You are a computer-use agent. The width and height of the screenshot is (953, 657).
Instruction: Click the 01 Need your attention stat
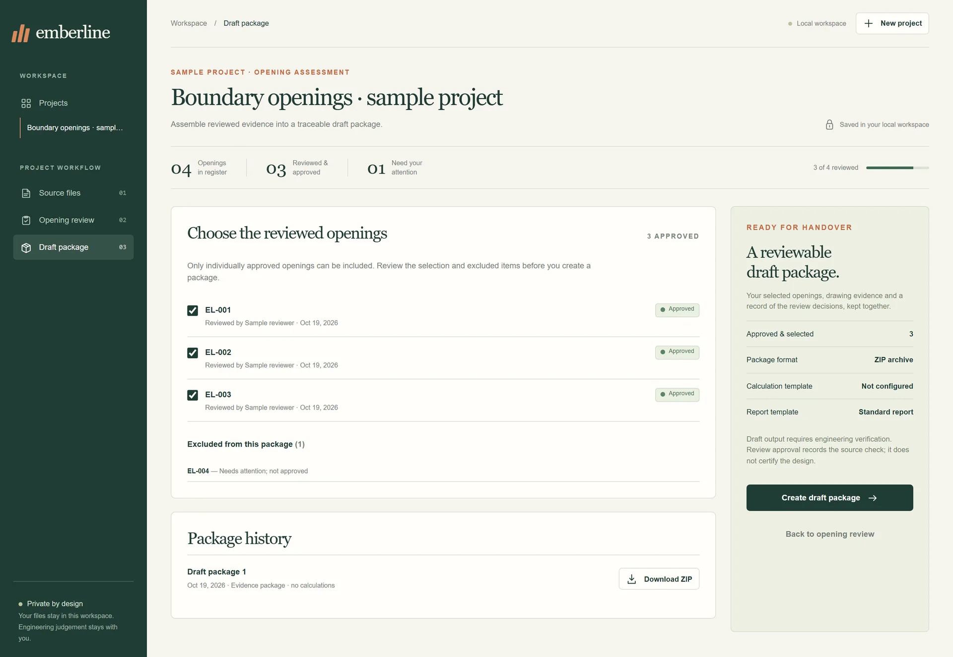[x=395, y=168]
